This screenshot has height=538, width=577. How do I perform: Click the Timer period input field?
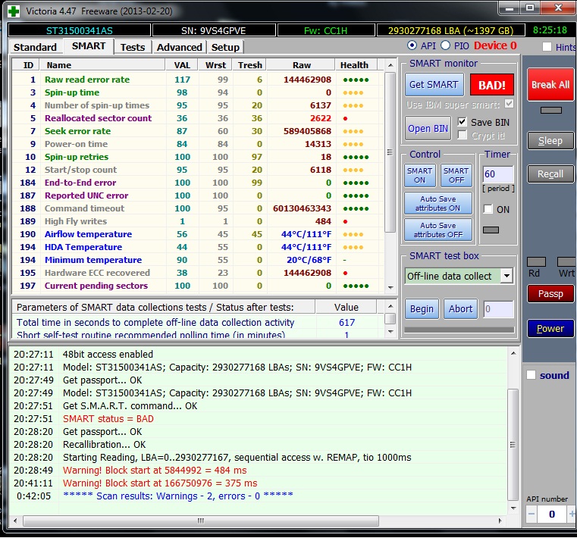[x=497, y=175]
